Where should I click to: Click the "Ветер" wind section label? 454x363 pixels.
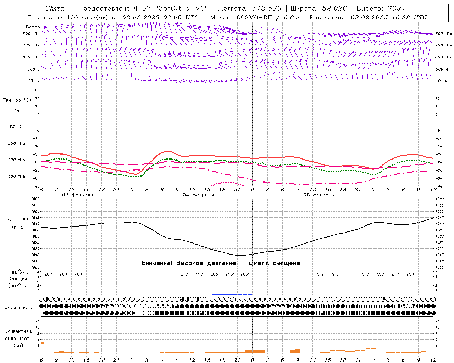click(x=33, y=27)
